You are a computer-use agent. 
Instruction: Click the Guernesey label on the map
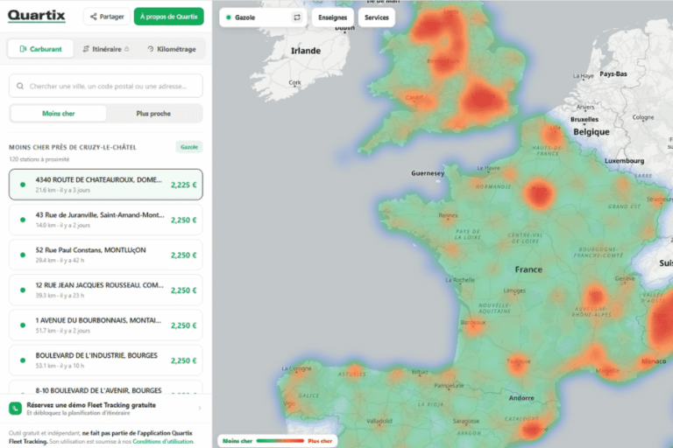click(428, 173)
